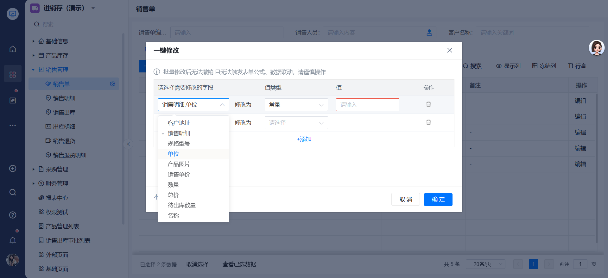
Task: Click the home icon in left rail
Action: click(x=13, y=49)
